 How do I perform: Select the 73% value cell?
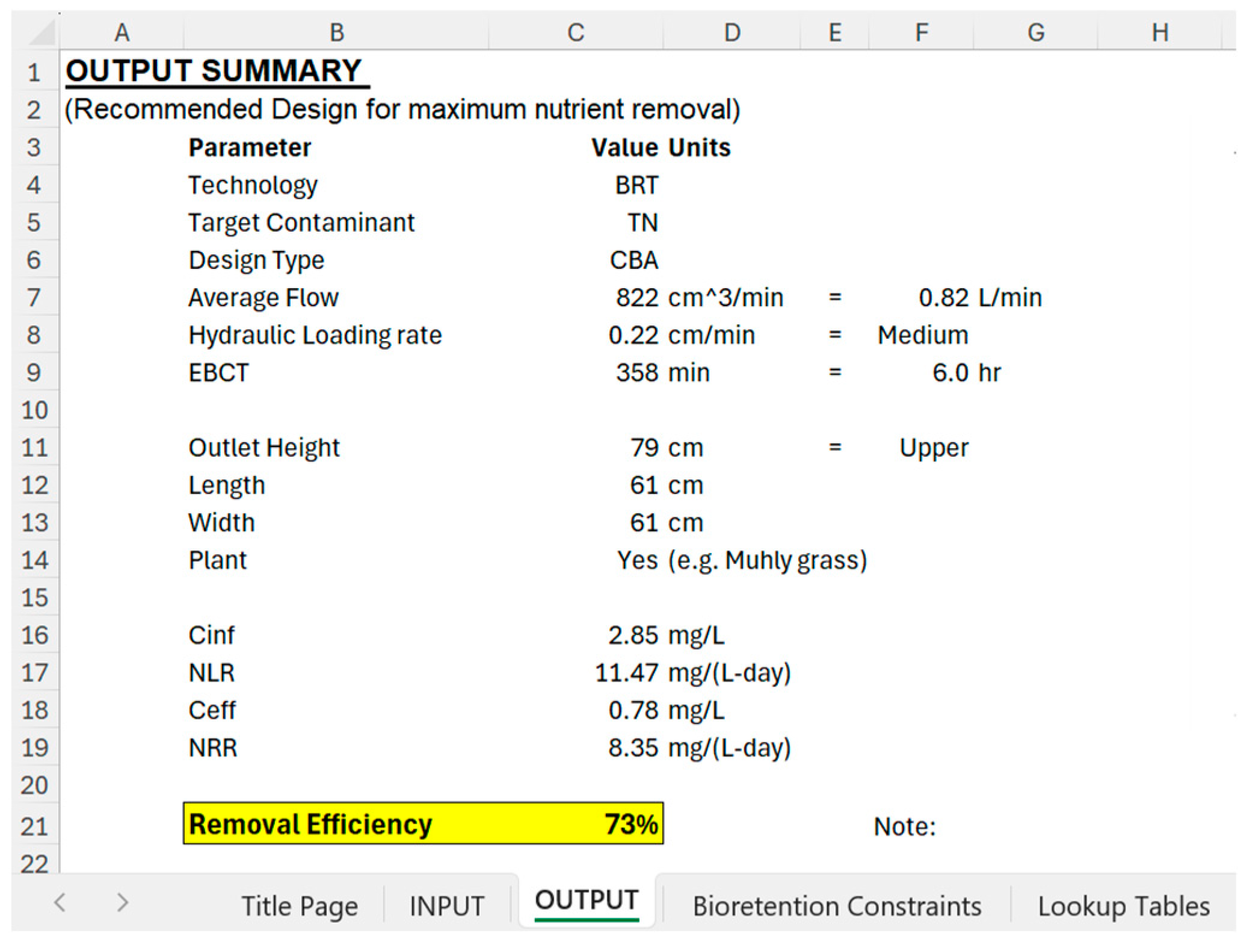630,824
